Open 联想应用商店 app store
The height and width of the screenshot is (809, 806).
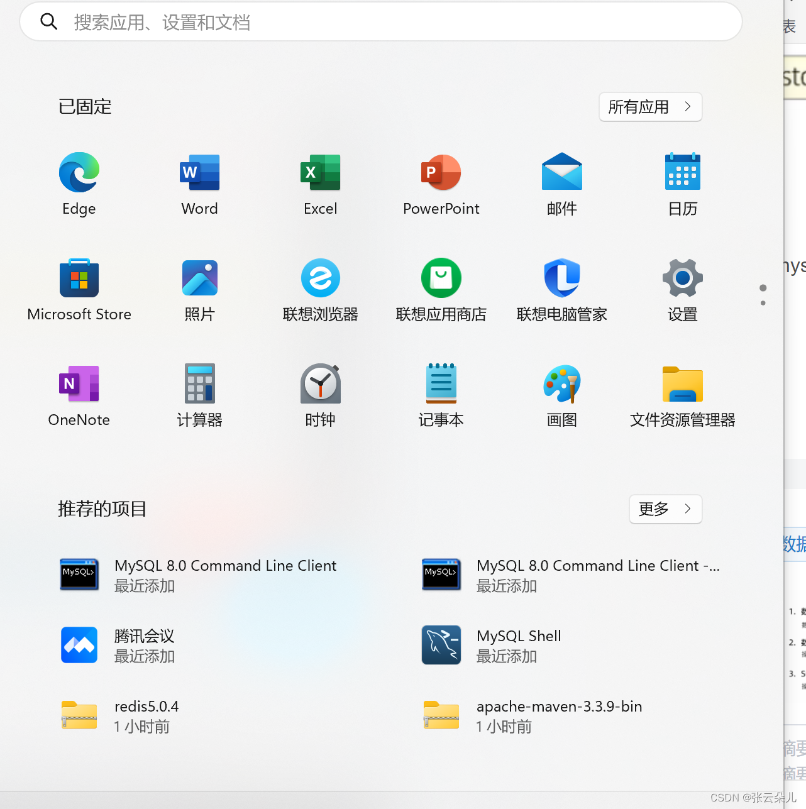[x=441, y=278]
